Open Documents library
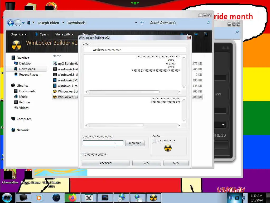Image resolution: width=270 pixels, height=203 pixels. click(x=25, y=91)
